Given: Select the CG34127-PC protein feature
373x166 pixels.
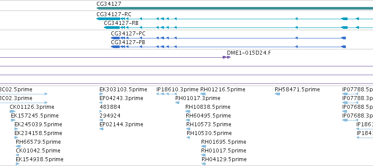Looking at the screenshot, I should pyautogui.click(x=228, y=38).
